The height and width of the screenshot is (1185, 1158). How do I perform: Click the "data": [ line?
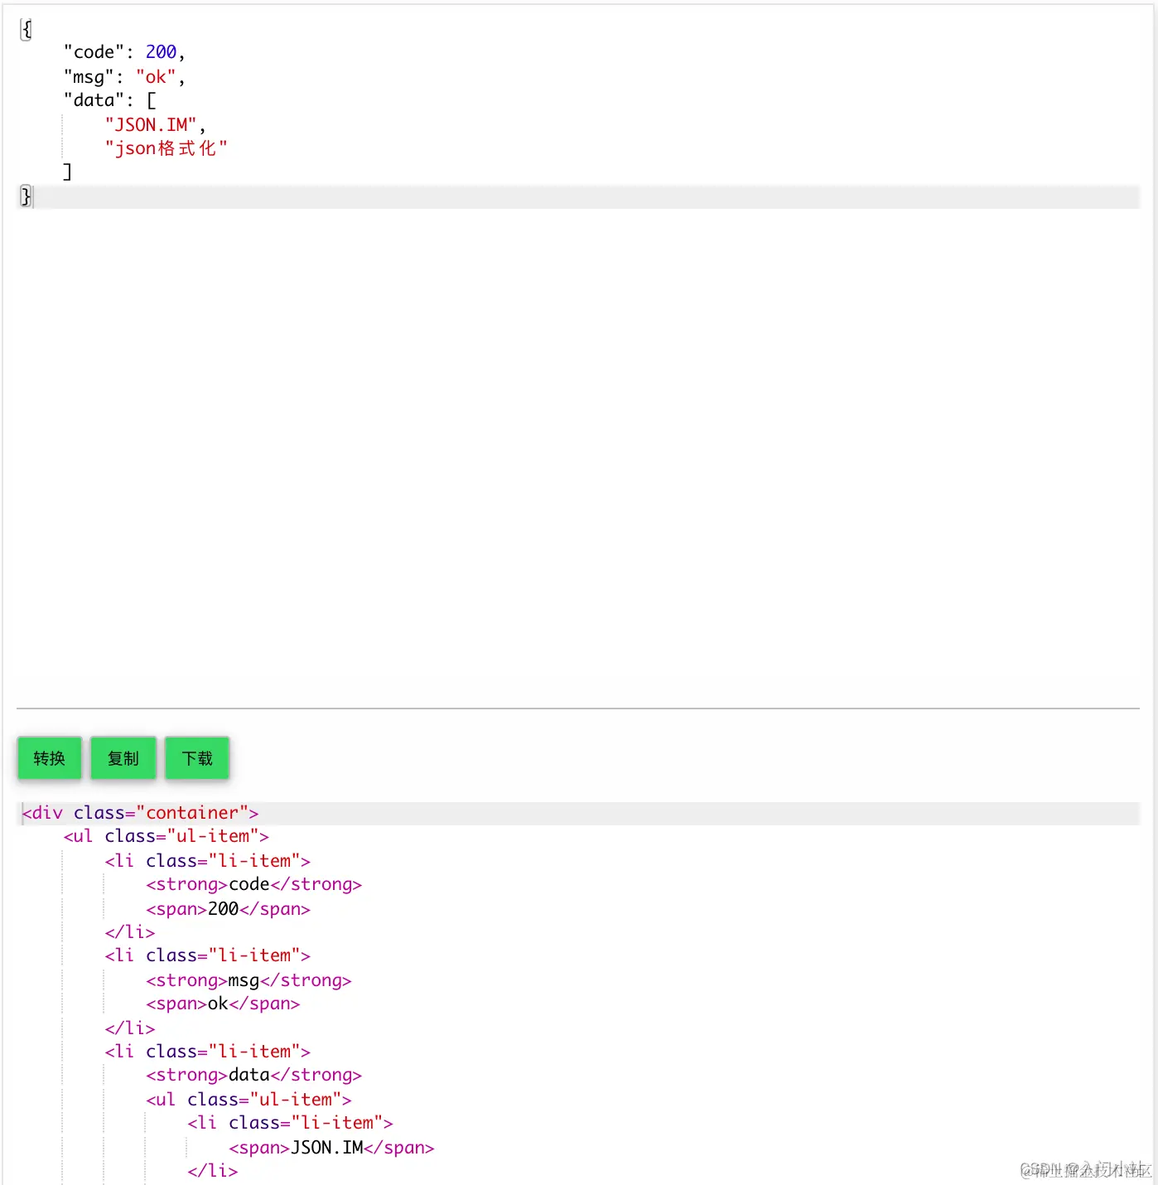point(110,100)
